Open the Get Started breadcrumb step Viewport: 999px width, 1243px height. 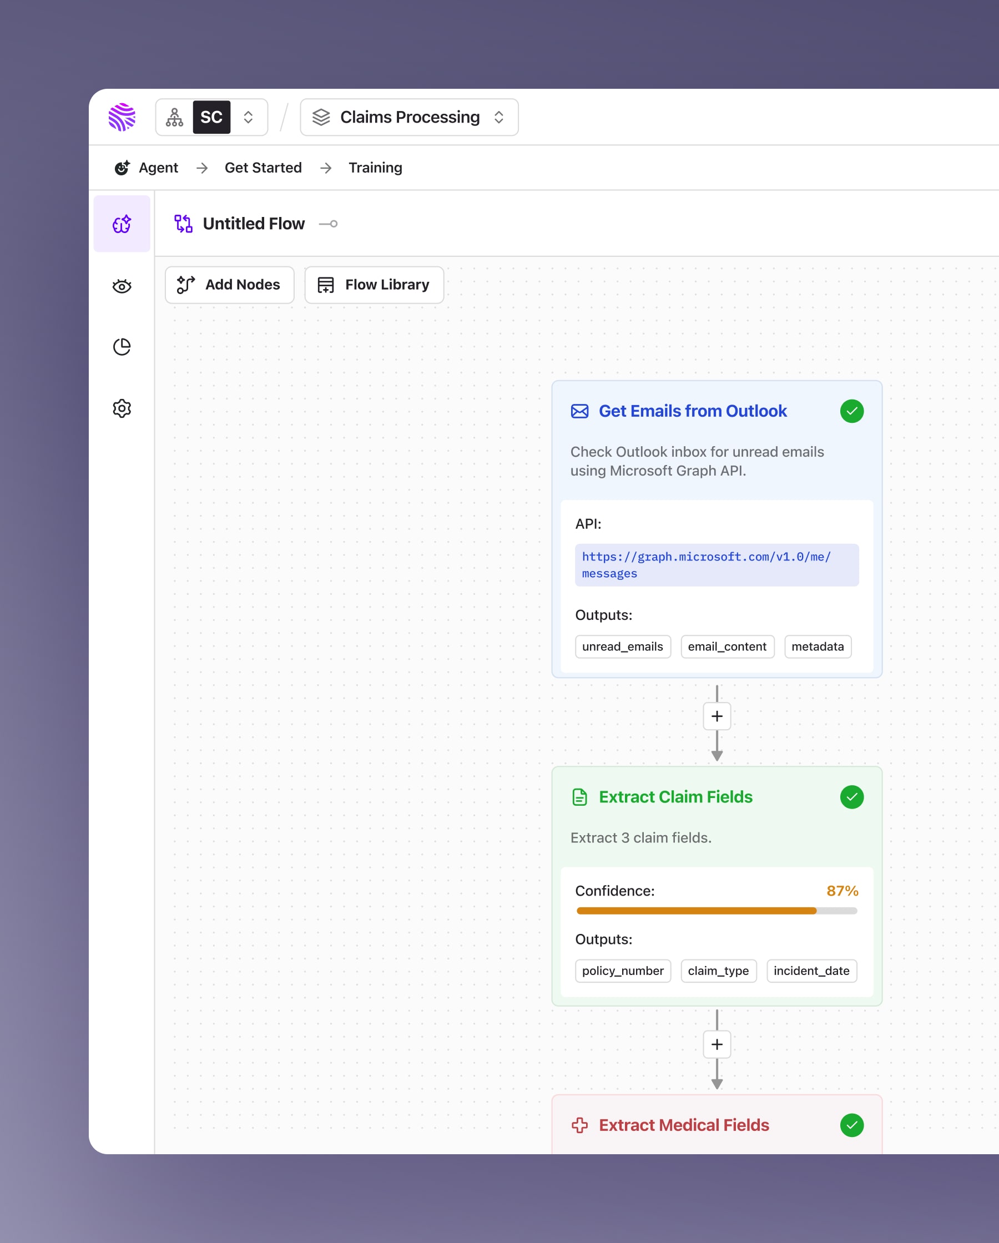tap(263, 168)
